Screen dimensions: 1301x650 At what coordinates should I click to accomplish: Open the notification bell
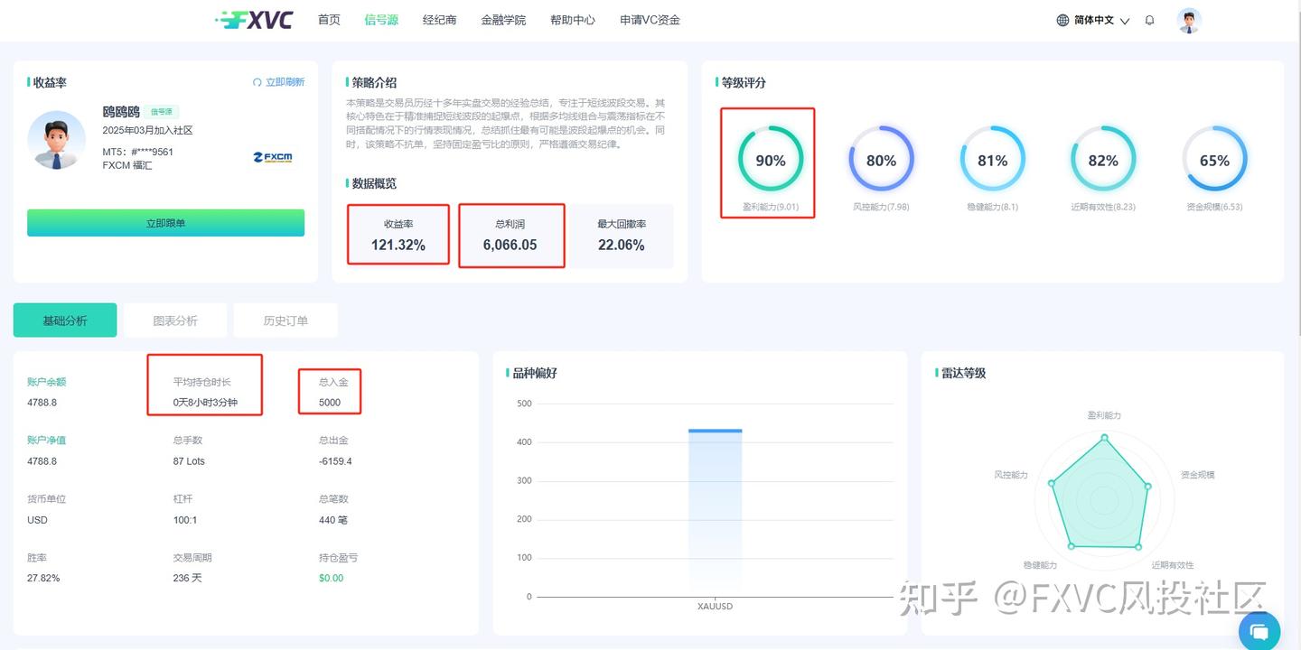coord(1149,20)
